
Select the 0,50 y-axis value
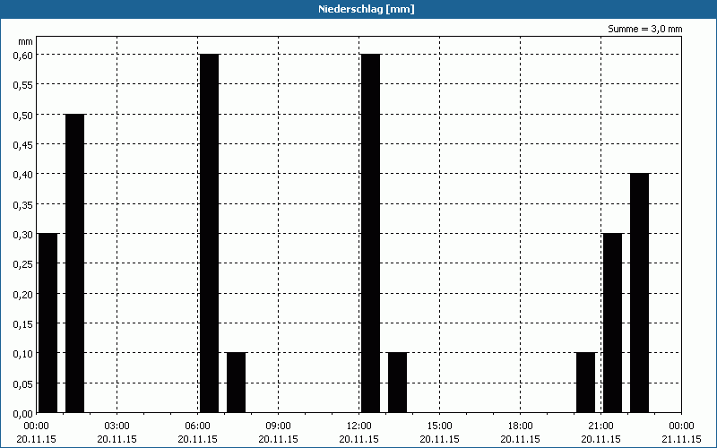coord(23,115)
